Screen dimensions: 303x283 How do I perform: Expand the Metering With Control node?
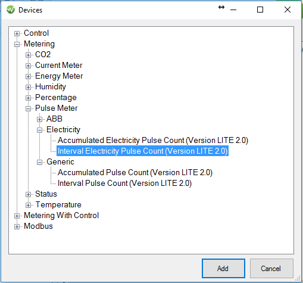17,216
